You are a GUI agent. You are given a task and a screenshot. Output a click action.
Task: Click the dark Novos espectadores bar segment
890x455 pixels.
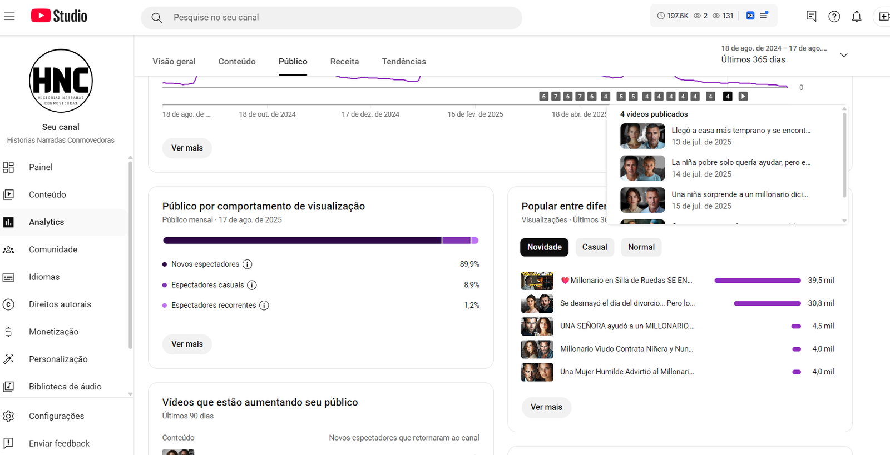click(x=302, y=241)
